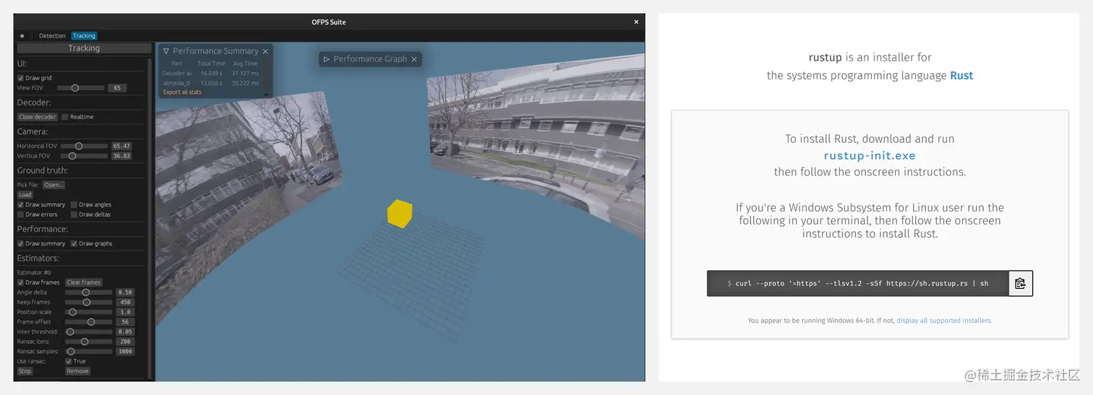Close the OFPS Suite window
This screenshot has width=1093, height=395.
(636, 22)
